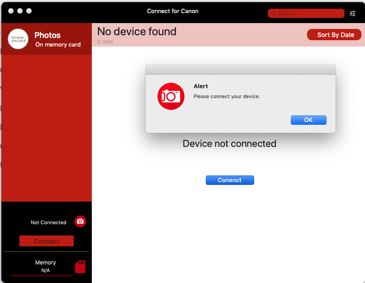Image resolution: width=365 pixels, height=283 pixels.
Task: Click the red memory card icon
Action: pos(81,266)
